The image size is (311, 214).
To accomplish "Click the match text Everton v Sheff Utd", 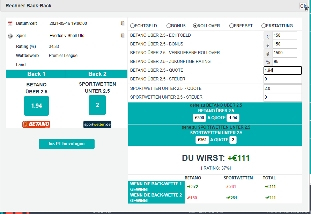I will [67, 36].
